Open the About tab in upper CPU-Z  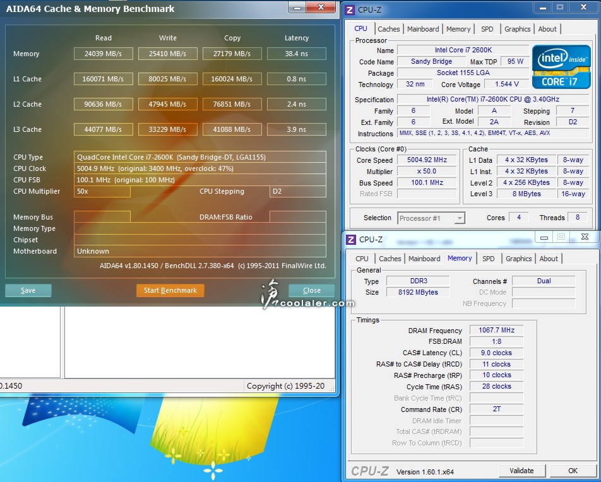click(x=547, y=29)
